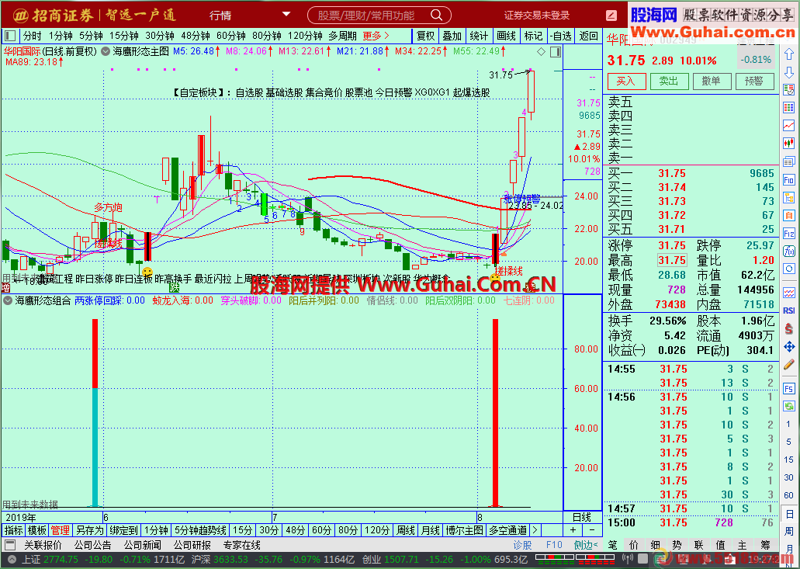
Task: Click the 撤单 cancel order button
Action: (712, 82)
